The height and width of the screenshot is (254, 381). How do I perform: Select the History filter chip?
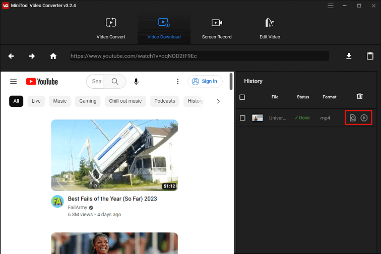click(196, 101)
